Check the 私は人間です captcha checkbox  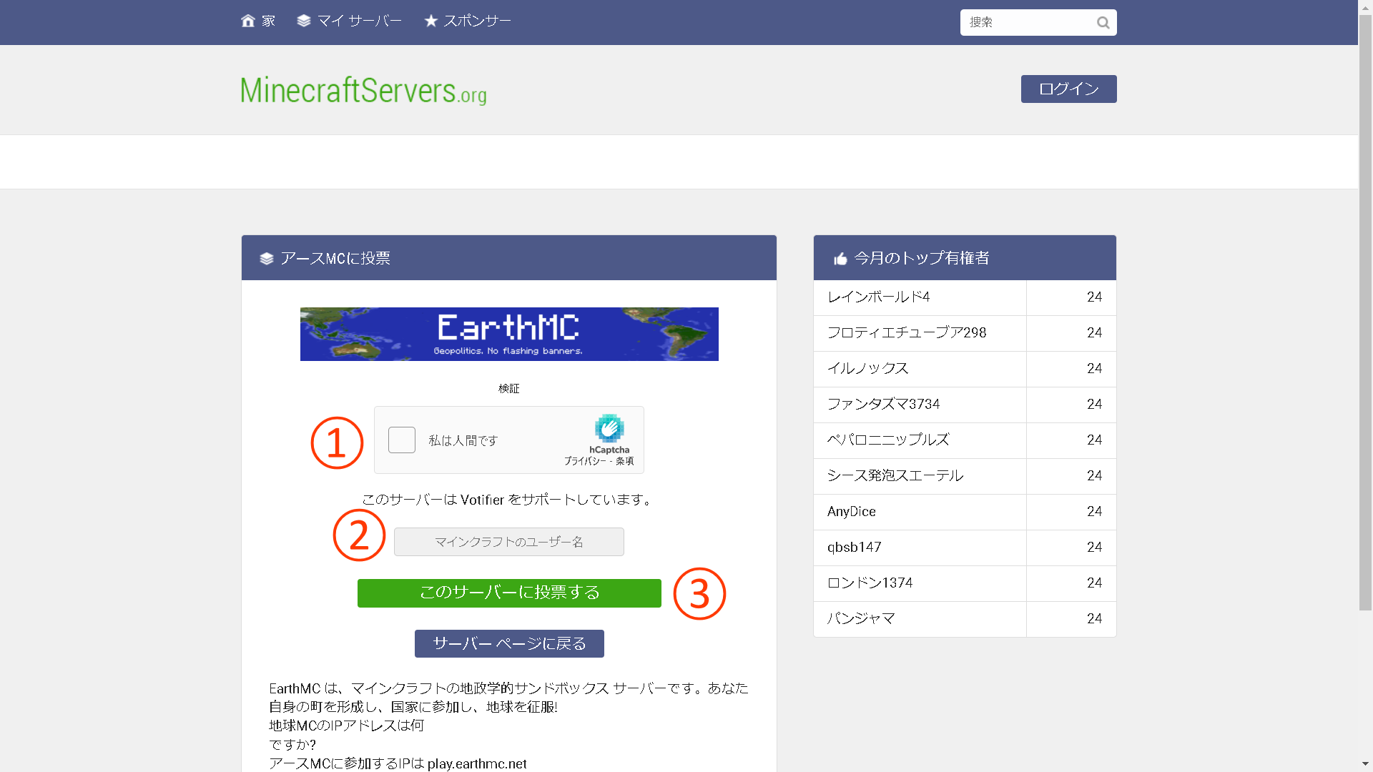coord(401,440)
